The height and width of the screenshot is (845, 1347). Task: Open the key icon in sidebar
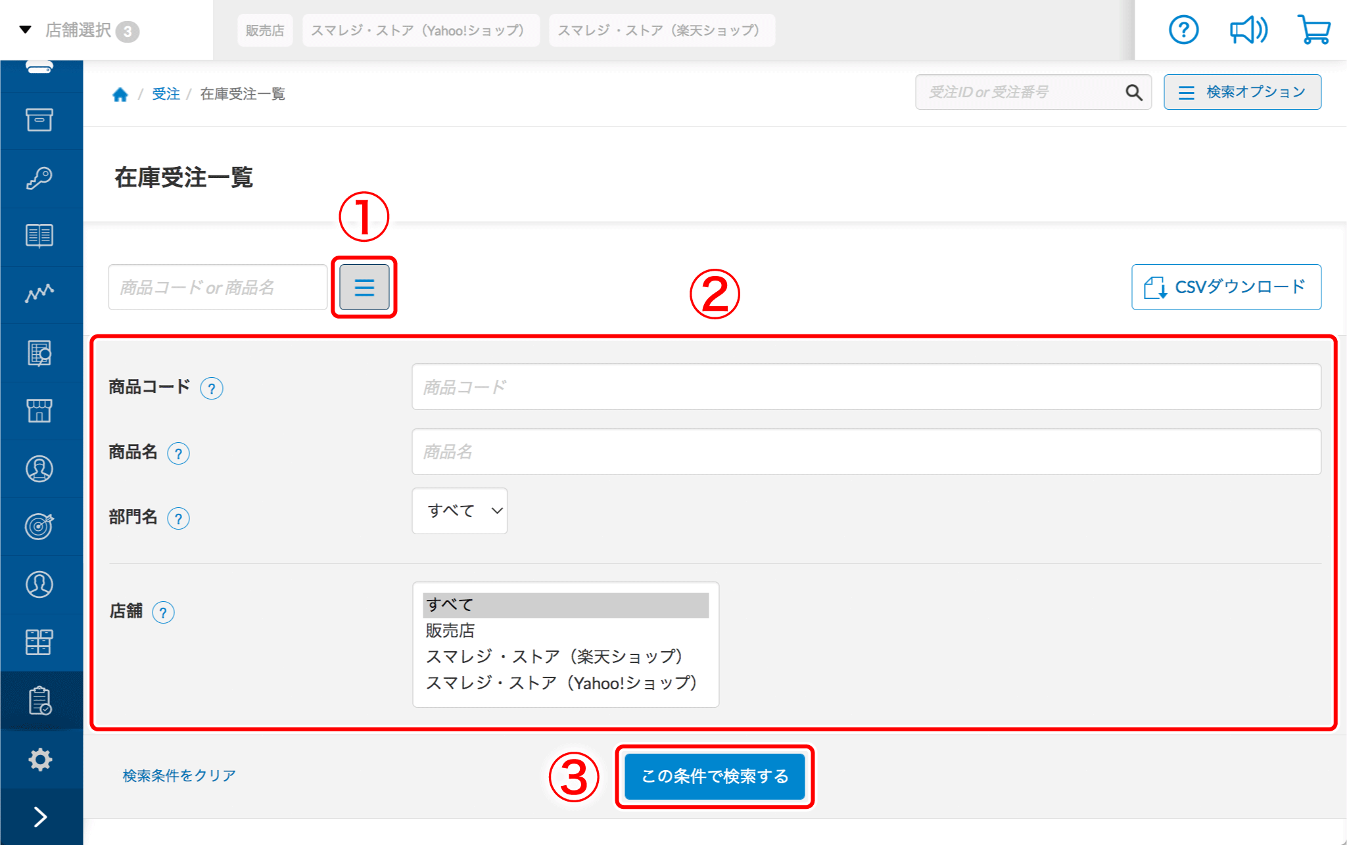39,178
